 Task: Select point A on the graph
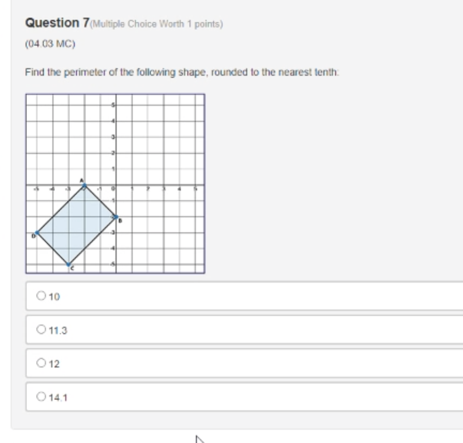point(84,185)
